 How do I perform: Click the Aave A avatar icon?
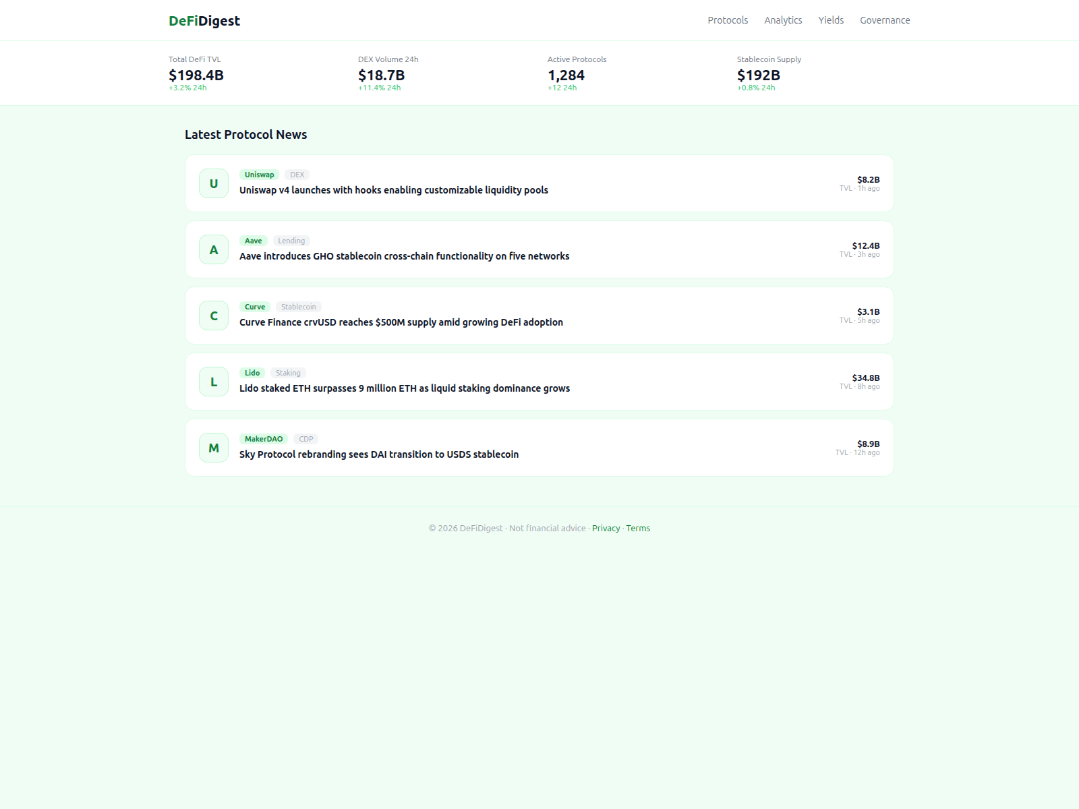click(214, 249)
